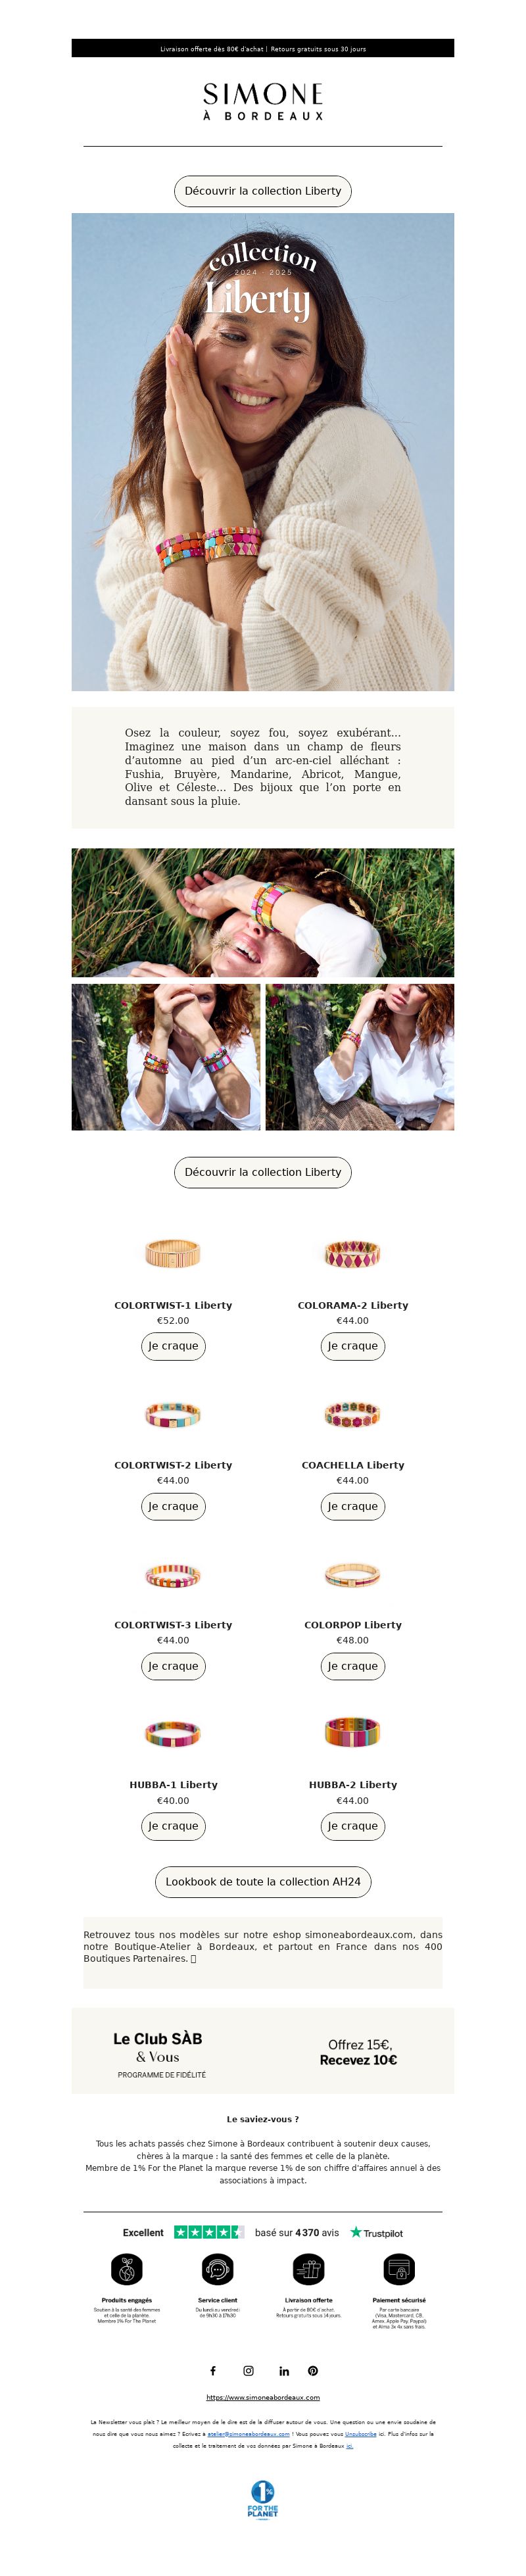Click Je craque under HUBBA-2 Liberty
Viewport: 526px width, 2576px height.
tap(353, 1826)
